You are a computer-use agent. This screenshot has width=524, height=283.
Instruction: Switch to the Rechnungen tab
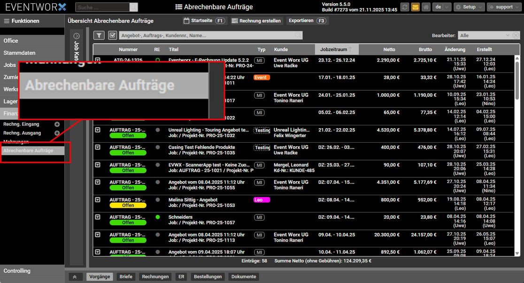155,277
